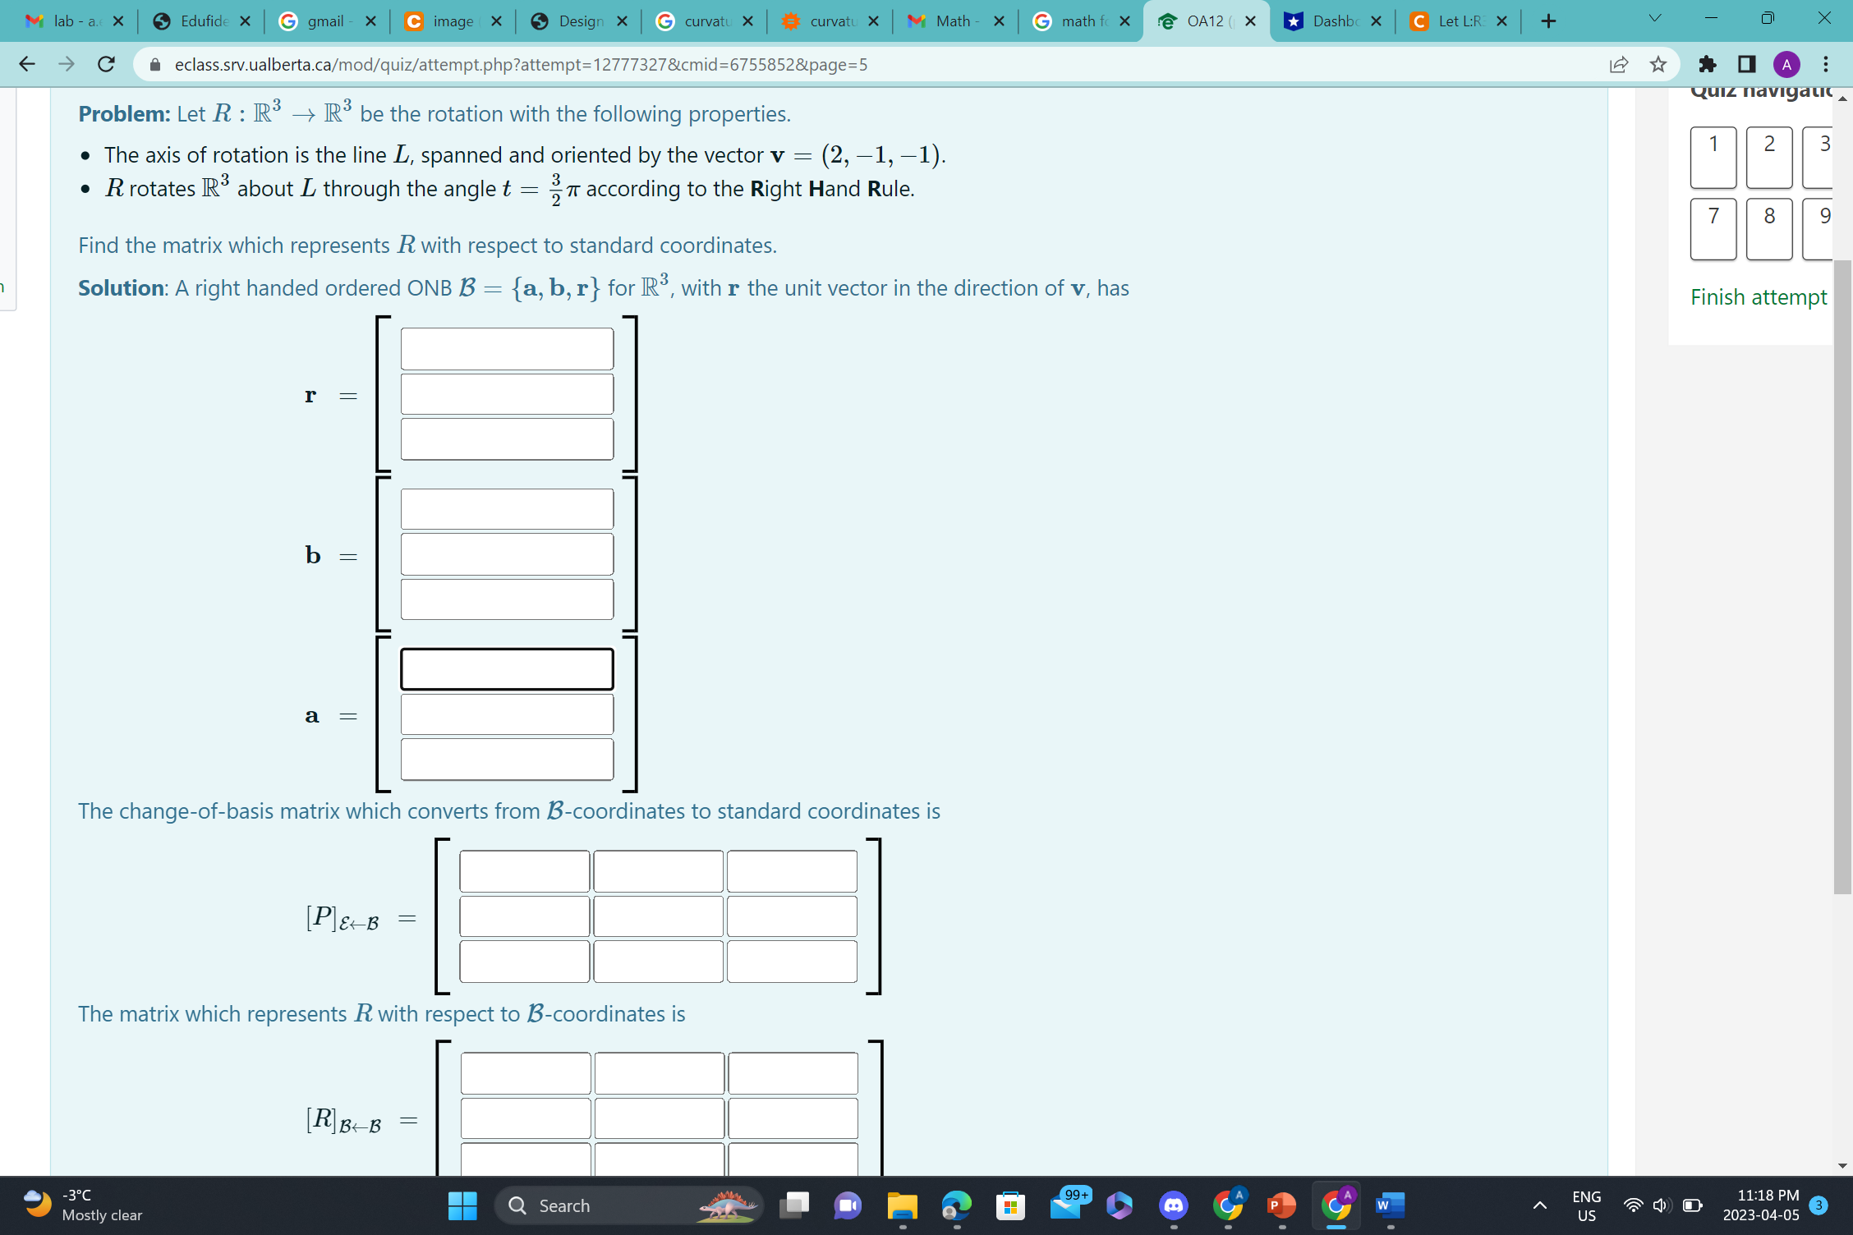
Task: Open the Windows Start menu
Action: point(462,1205)
